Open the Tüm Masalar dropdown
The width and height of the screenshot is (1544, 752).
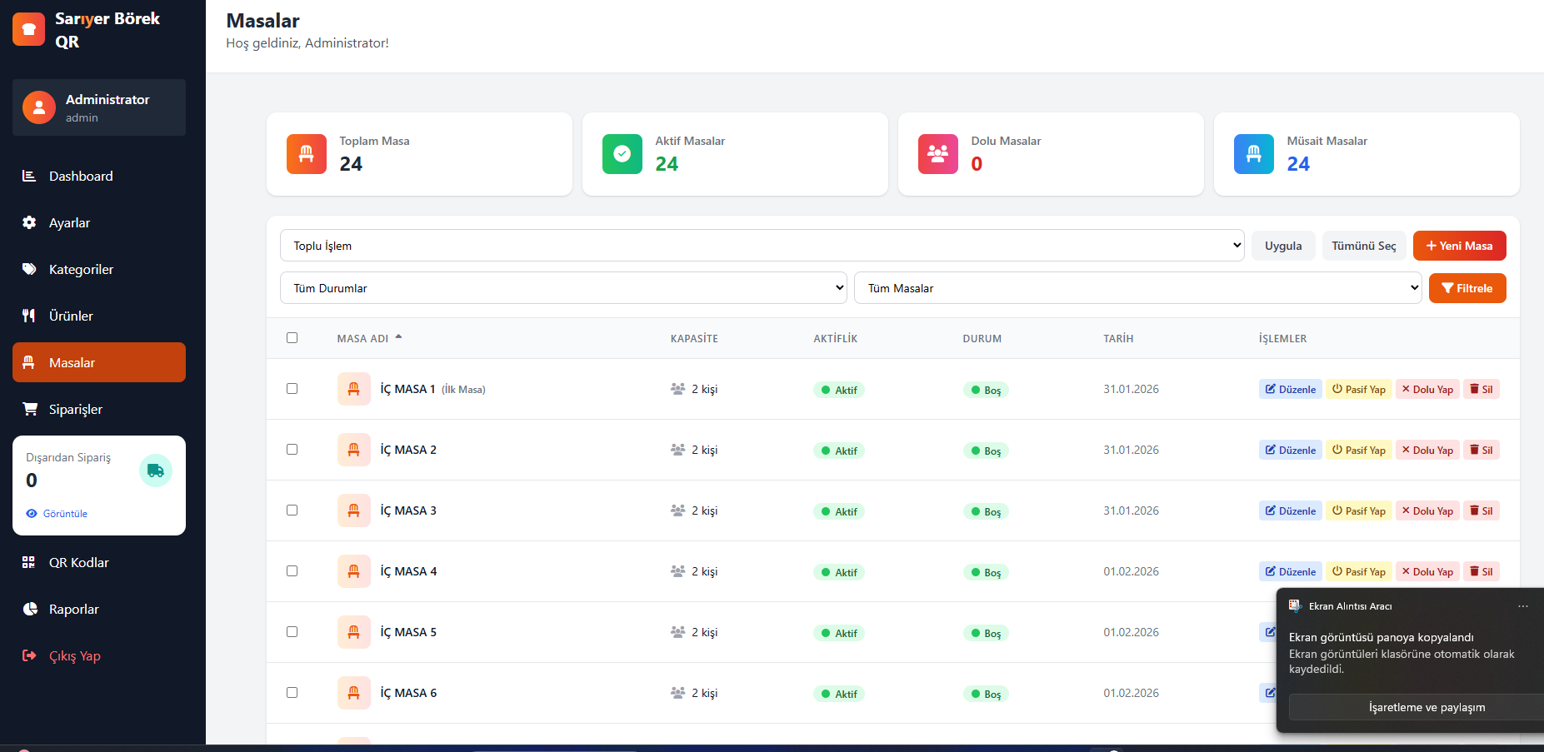(x=1137, y=288)
